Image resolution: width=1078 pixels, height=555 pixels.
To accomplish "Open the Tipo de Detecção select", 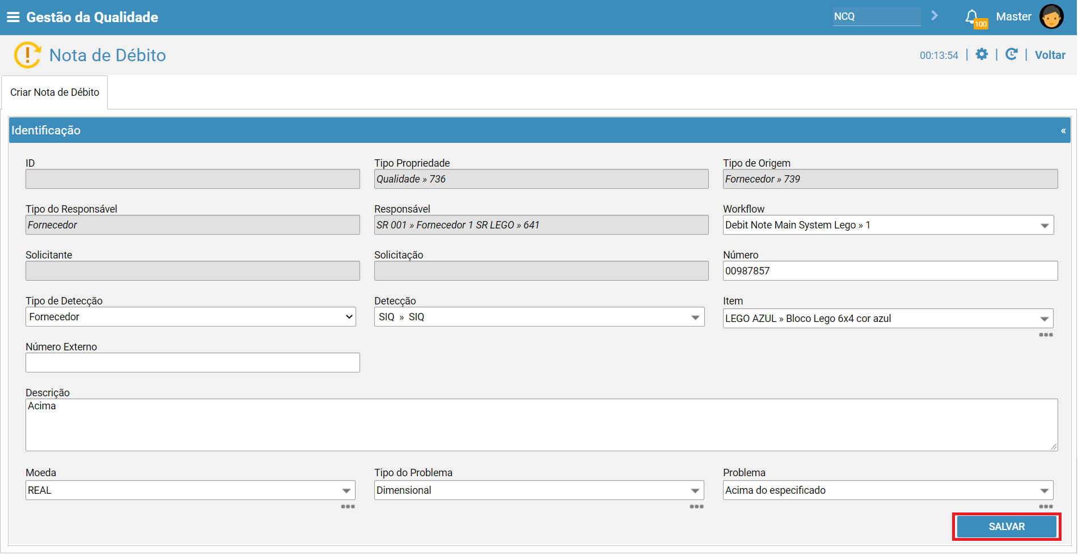I will tap(191, 317).
